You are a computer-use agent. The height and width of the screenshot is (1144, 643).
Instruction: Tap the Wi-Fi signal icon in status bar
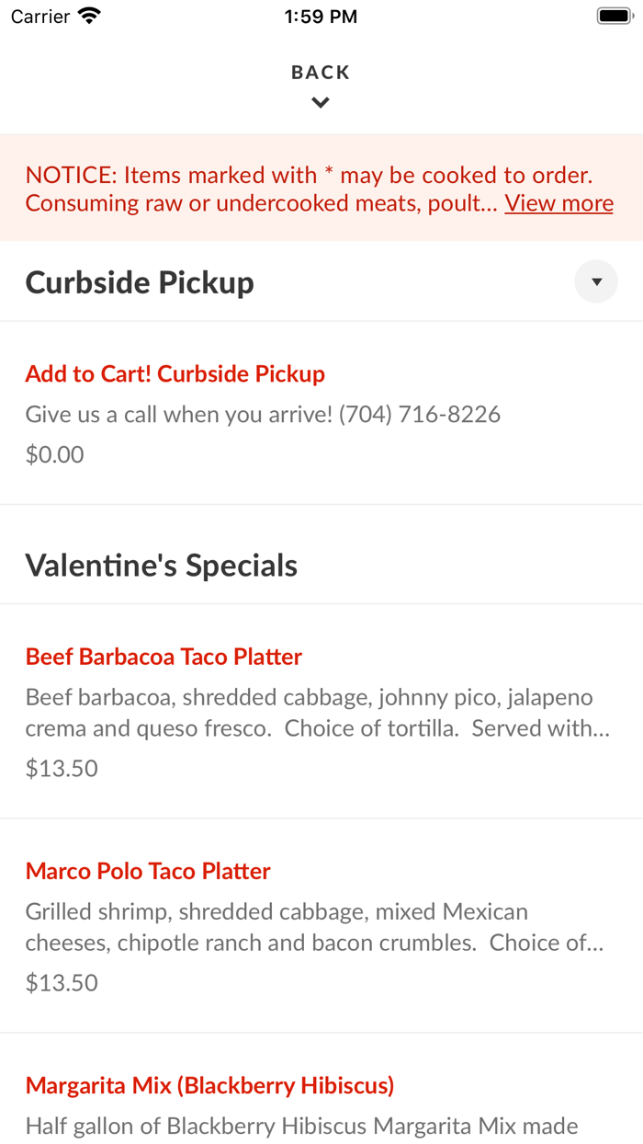[x=89, y=16]
